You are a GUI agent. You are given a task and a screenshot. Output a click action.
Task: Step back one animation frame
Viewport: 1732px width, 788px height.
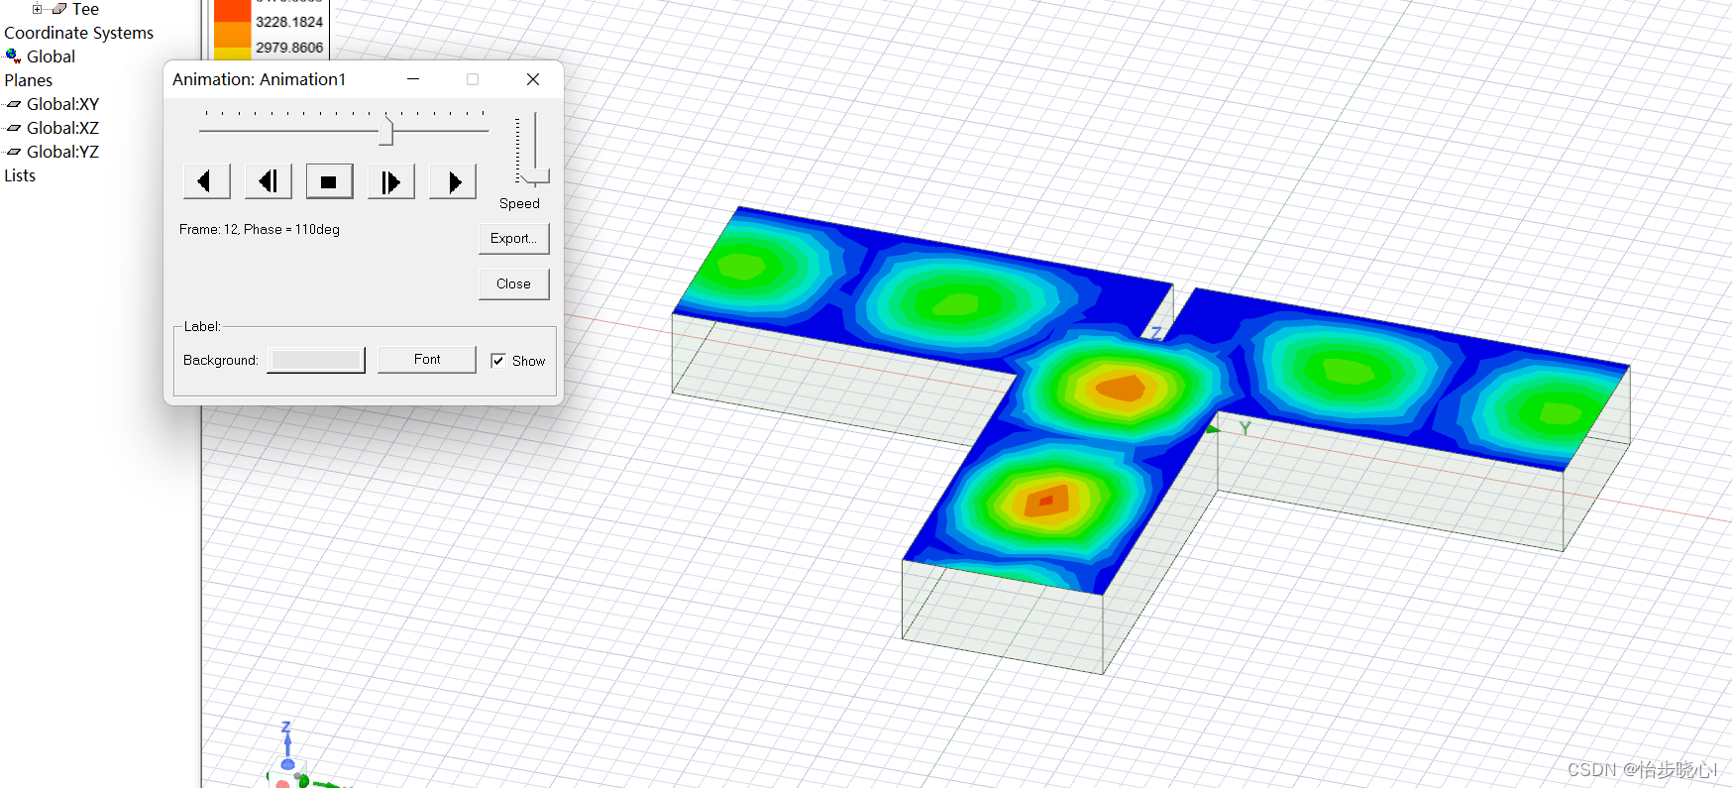(x=269, y=181)
